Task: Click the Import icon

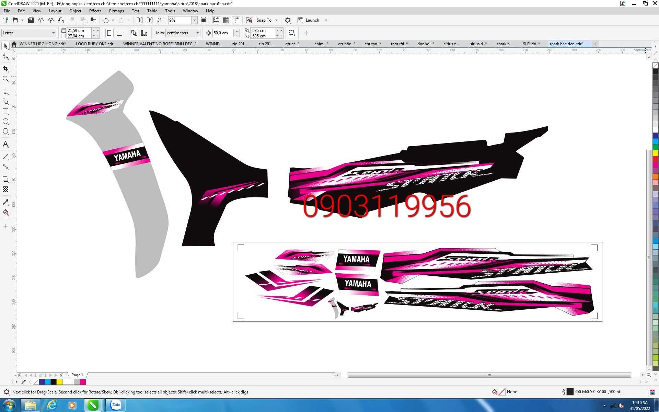Action: (140, 20)
